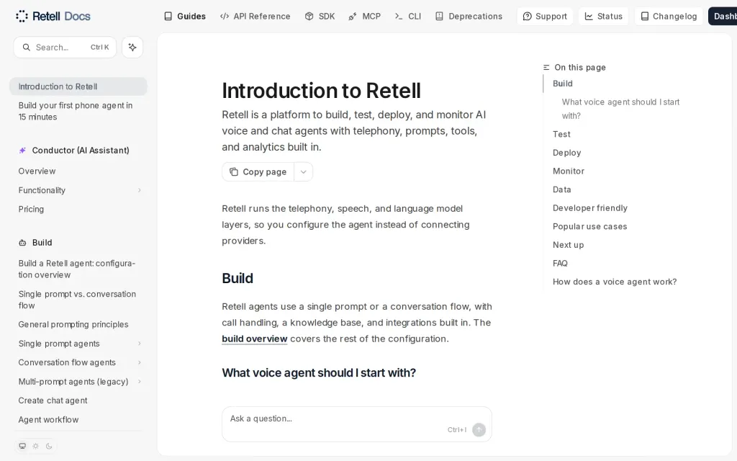The width and height of the screenshot is (737, 461).
Task: Submit question with the arrow send button
Action: click(x=479, y=429)
